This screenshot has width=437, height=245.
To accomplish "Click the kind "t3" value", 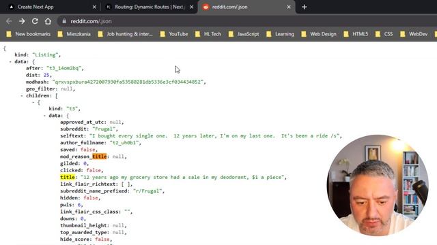I will pos(72,109).
